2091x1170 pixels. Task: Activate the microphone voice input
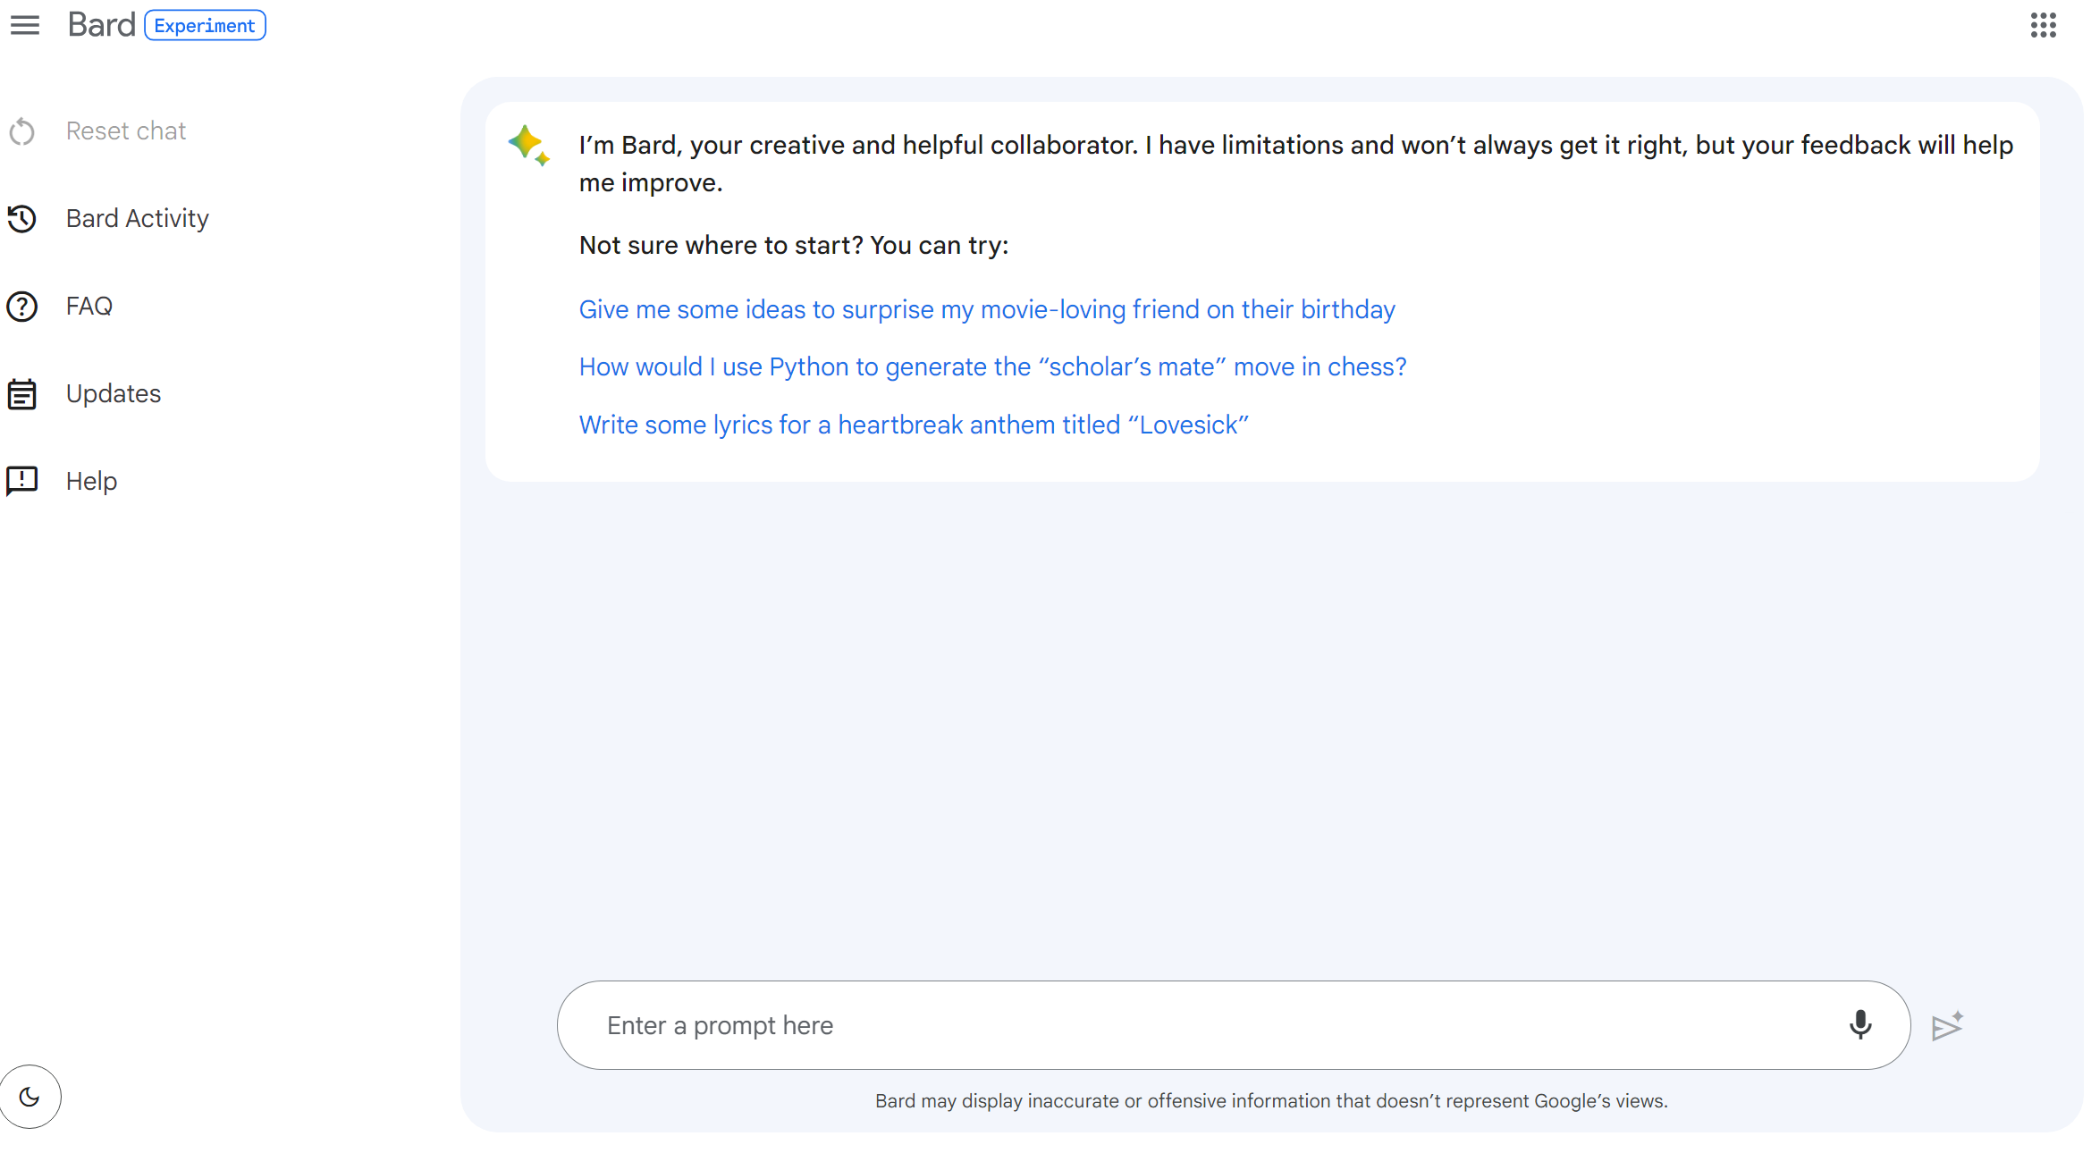[x=1859, y=1024]
